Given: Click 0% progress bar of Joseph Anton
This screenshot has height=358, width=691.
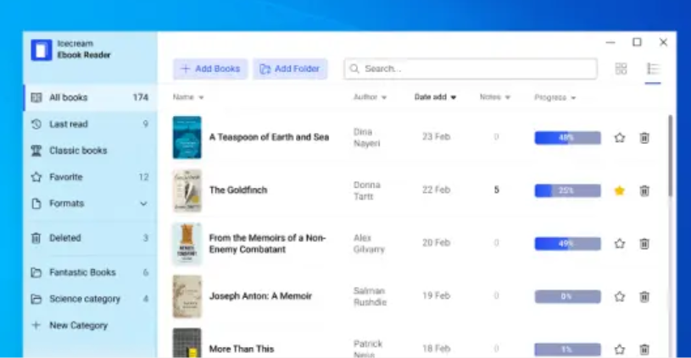Looking at the screenshot, I should 567,297.
